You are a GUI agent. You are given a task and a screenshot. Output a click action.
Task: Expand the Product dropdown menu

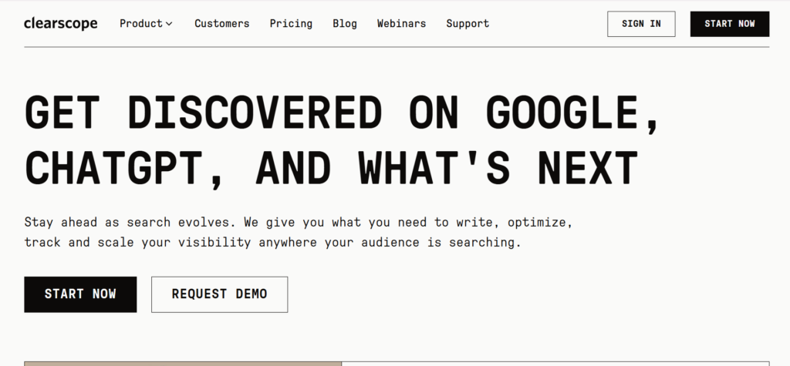146,24
